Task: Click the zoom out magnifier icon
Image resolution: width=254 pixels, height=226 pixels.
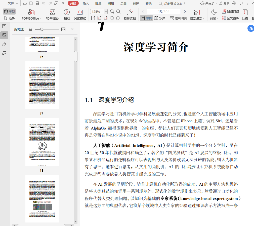Action: click(x=112, y=12)
